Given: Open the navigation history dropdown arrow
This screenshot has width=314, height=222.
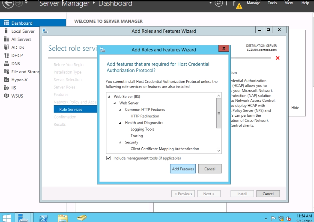Looking at the screenshot, I should [26, 2].
